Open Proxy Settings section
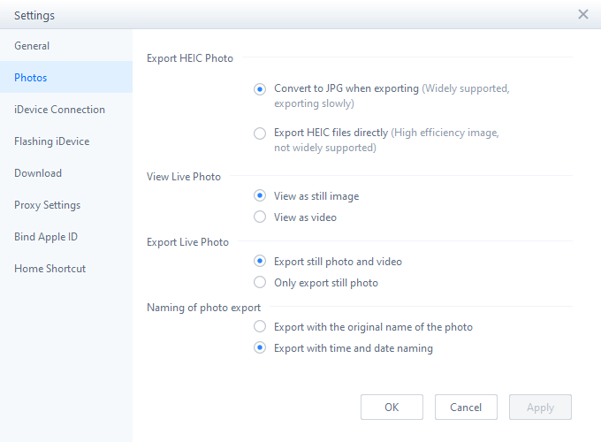 (47, 205)
